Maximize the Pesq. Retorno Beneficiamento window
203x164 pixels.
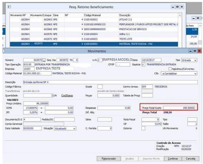point(177,7)
